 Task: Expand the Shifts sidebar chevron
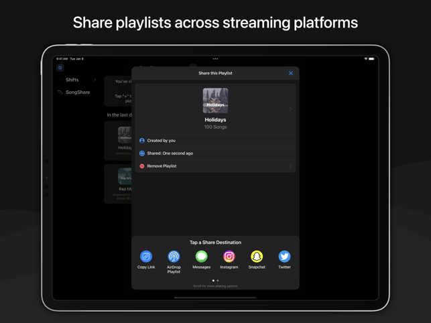(x=95, y=80)
